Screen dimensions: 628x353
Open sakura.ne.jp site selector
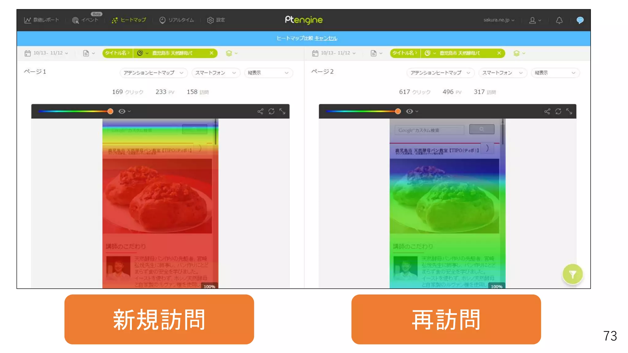499,20
